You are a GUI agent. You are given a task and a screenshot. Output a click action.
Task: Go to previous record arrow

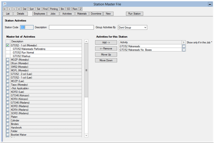pos(9,9)
